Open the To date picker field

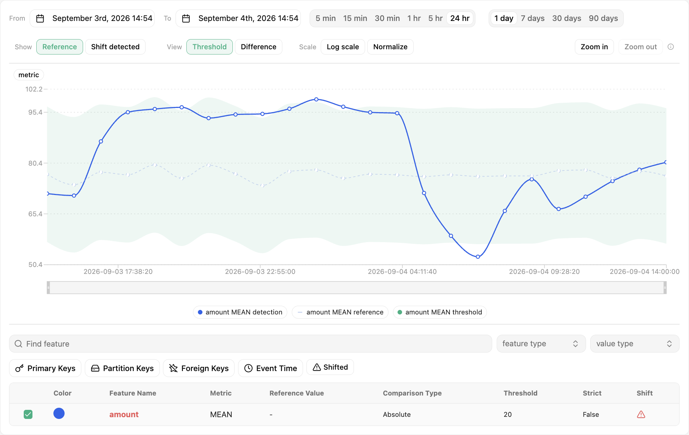coord(238,19)
